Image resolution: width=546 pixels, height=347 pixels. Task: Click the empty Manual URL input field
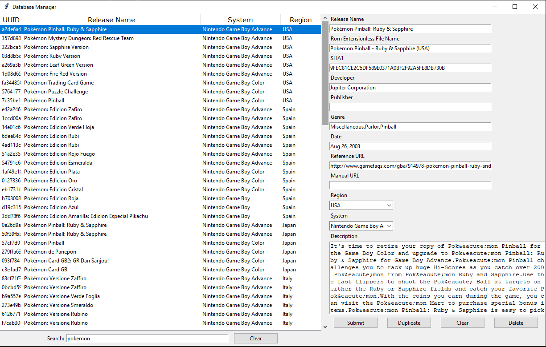(x=410, y=186)
